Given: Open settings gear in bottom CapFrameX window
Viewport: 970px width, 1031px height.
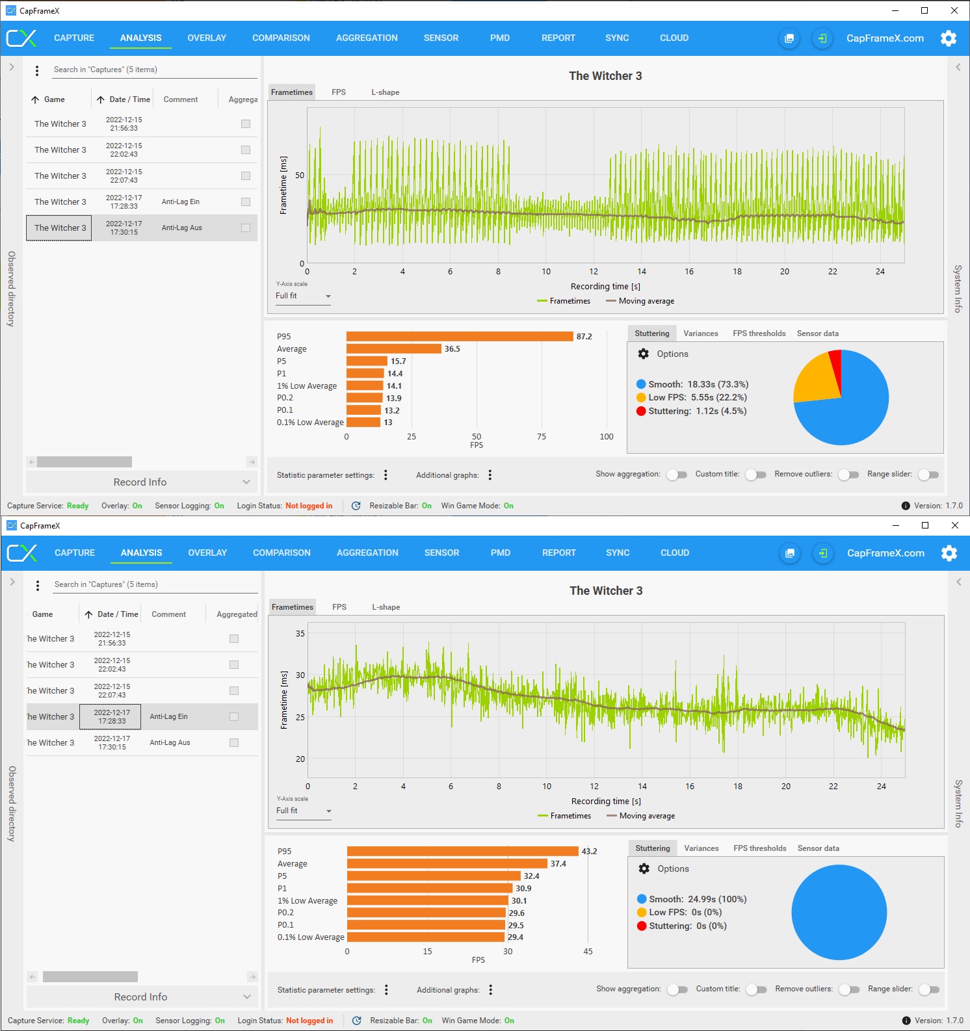Looking at the screenshot, I should tap(949, 553).
